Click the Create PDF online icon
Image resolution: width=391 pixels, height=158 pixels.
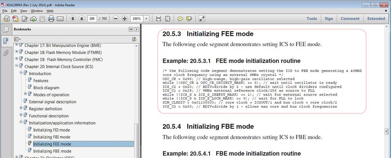[15, 18]
